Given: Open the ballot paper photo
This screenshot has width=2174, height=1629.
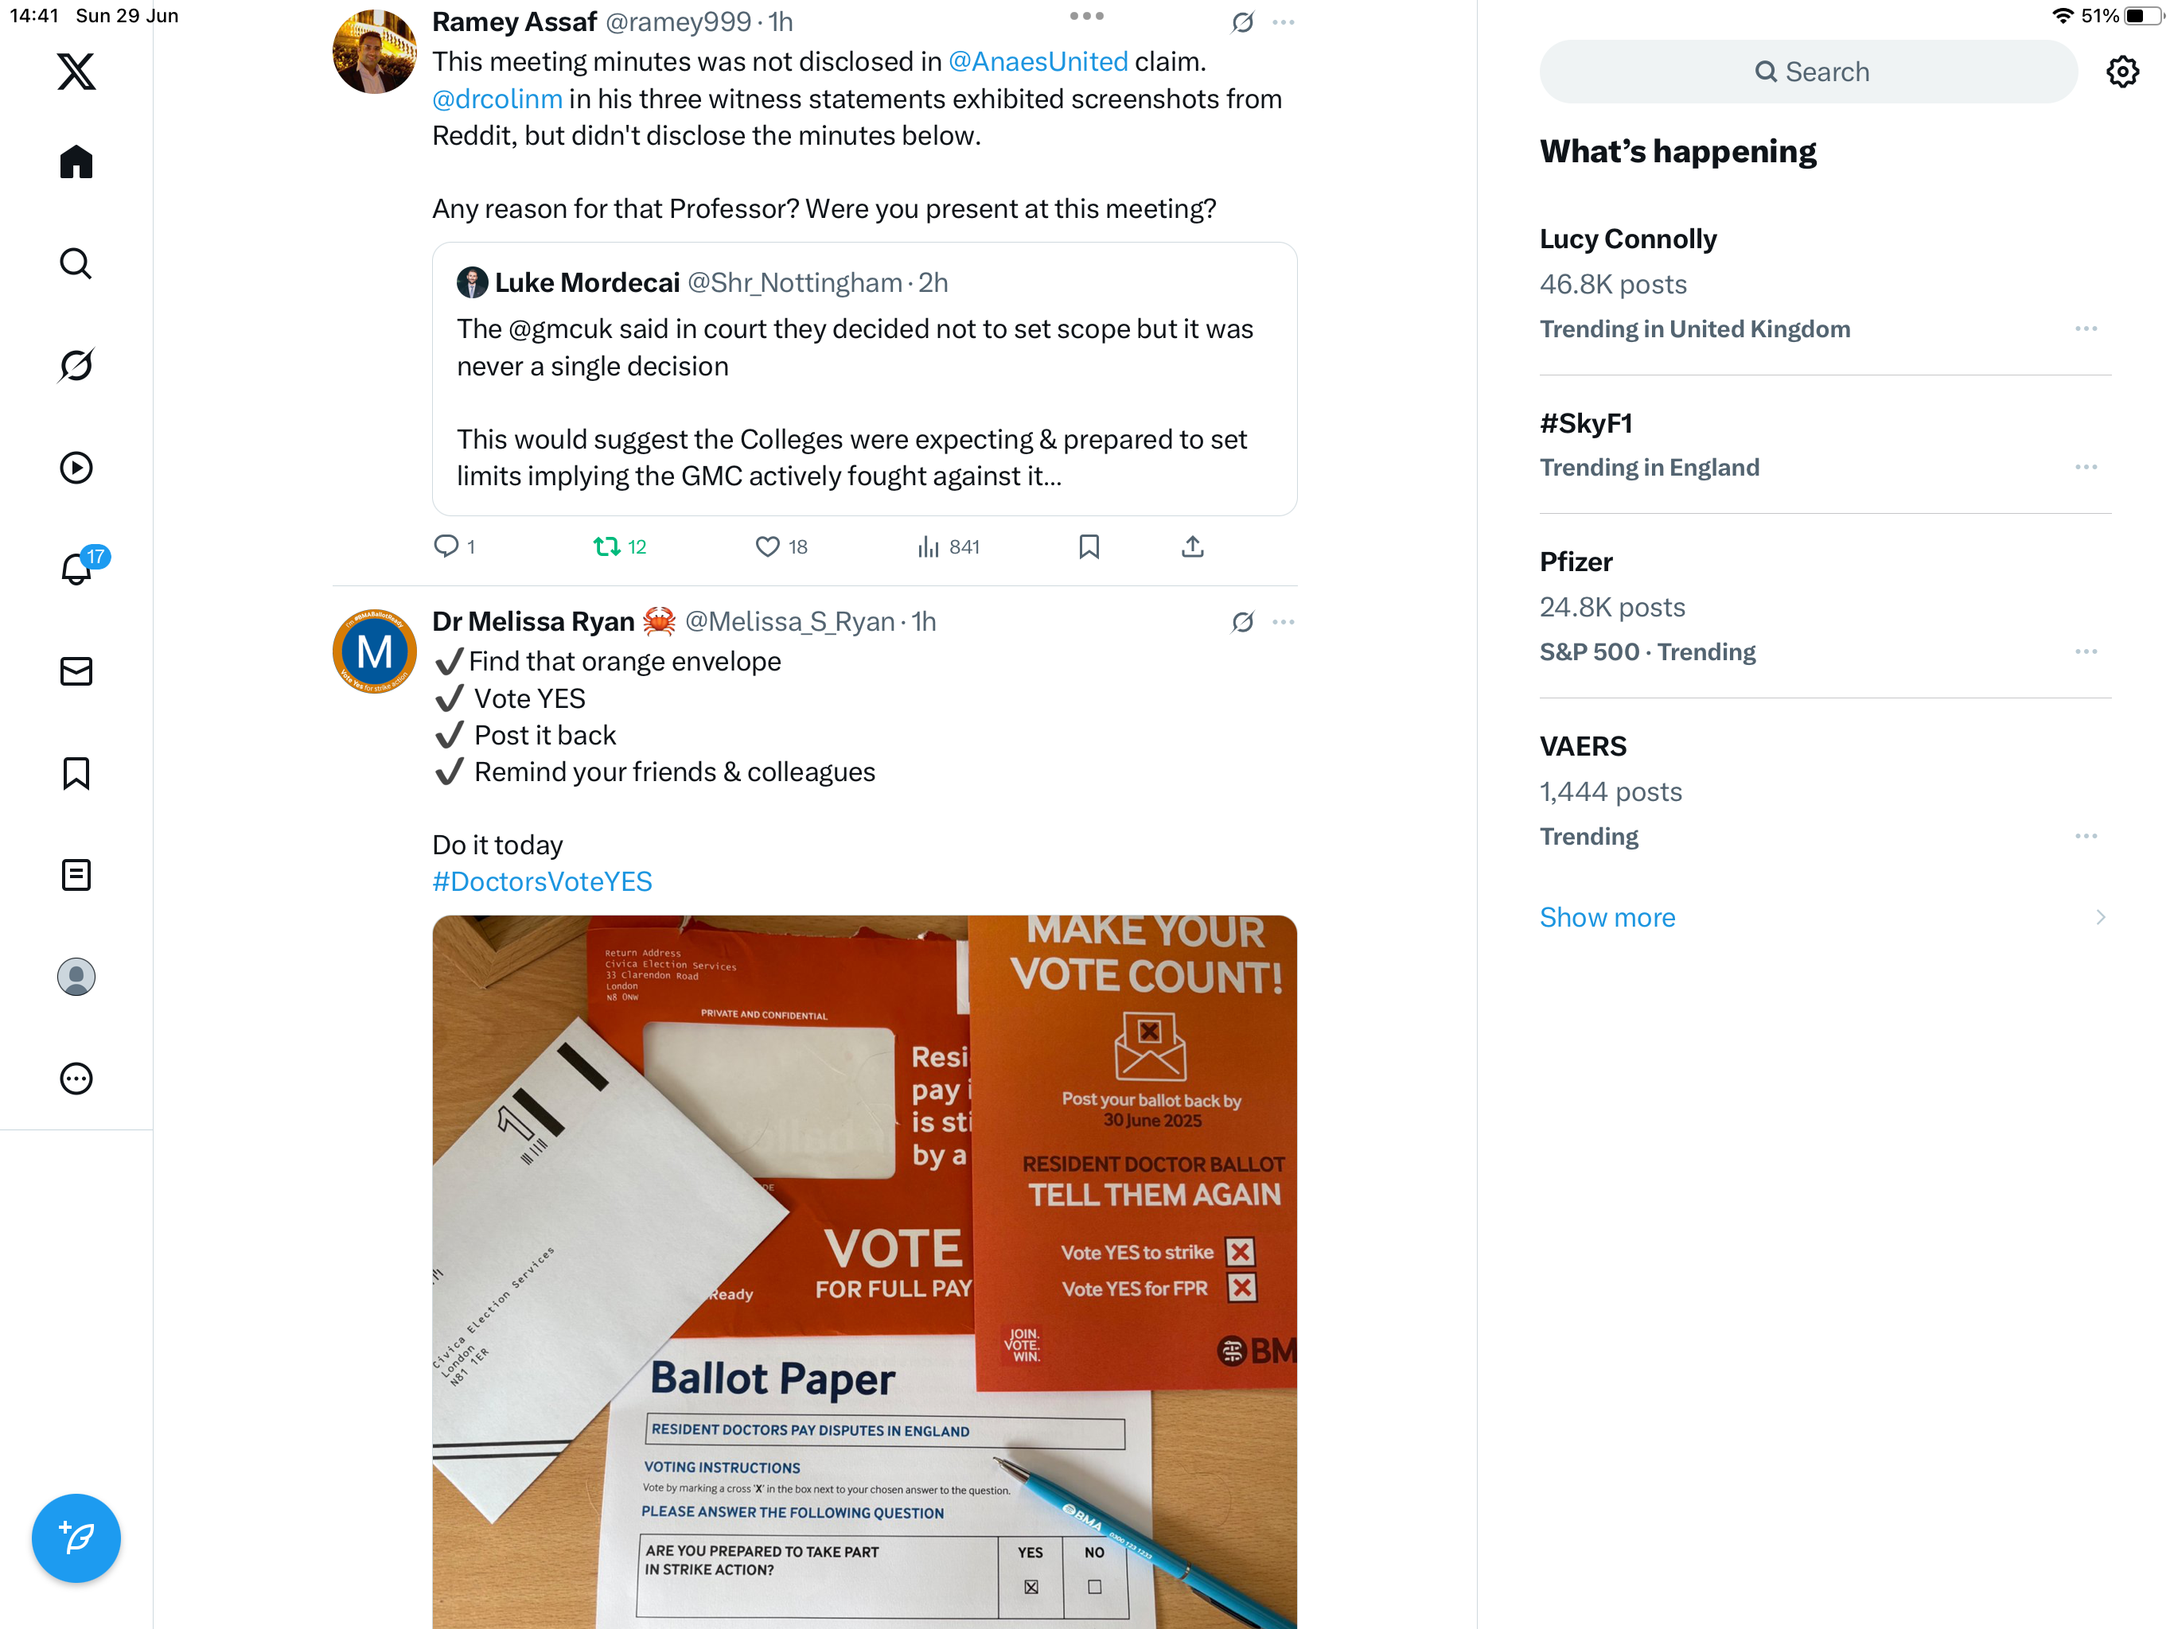Looking at the screenshot, I should [865, 1273].
